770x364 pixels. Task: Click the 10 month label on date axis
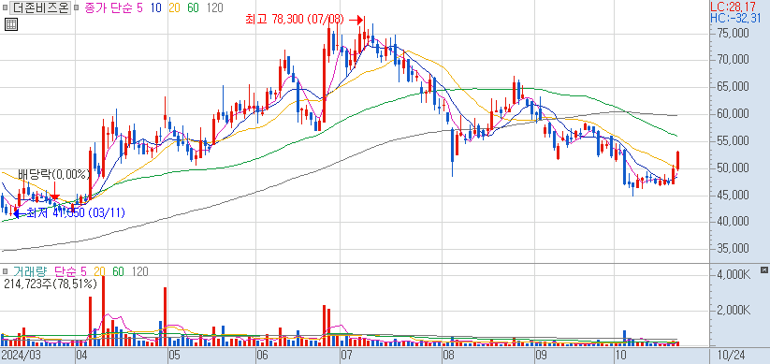click(x=620, y=355)
